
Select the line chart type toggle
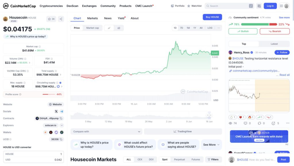pyautogui.click(x=109, y=28)
